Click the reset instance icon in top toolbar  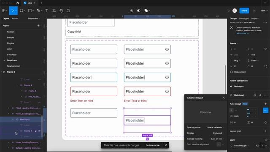[x=132, y=11]
